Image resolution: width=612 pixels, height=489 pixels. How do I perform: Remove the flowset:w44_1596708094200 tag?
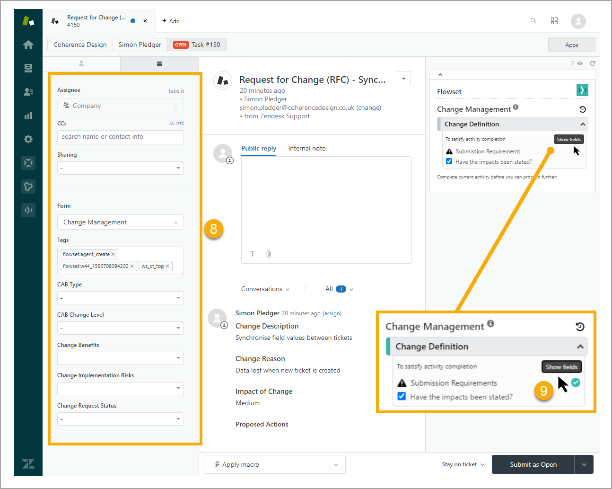point(132,266)
